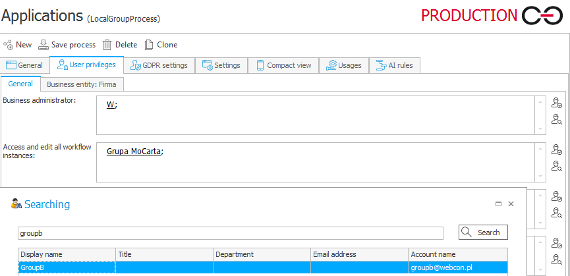Screen dimensions: 570x276
Task: Click the search input containing groupb
Action: click(231, 233)
